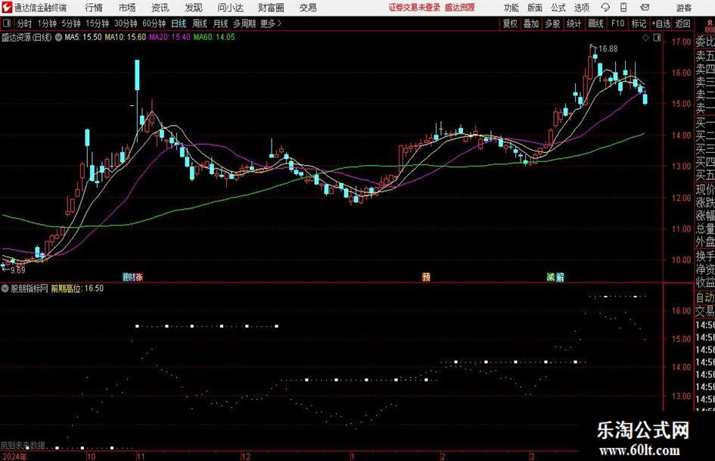Expand the 更多 periods list
Screen dimensions: 715x461
click(x=271, y=23)
